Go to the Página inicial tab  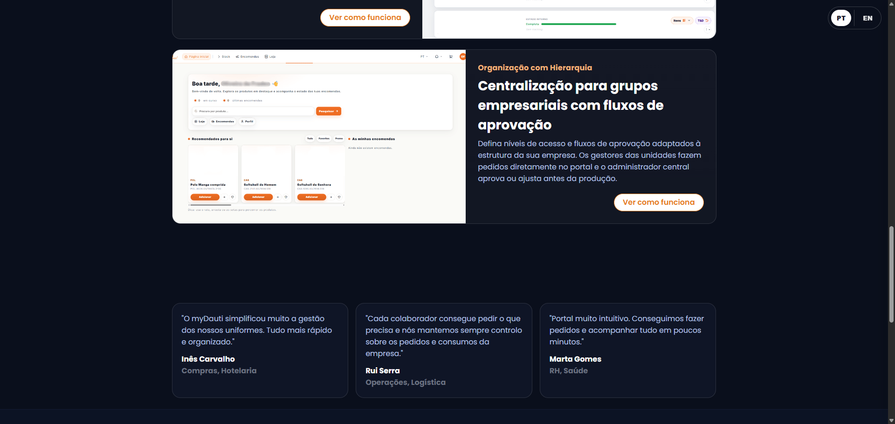[197, 57]
